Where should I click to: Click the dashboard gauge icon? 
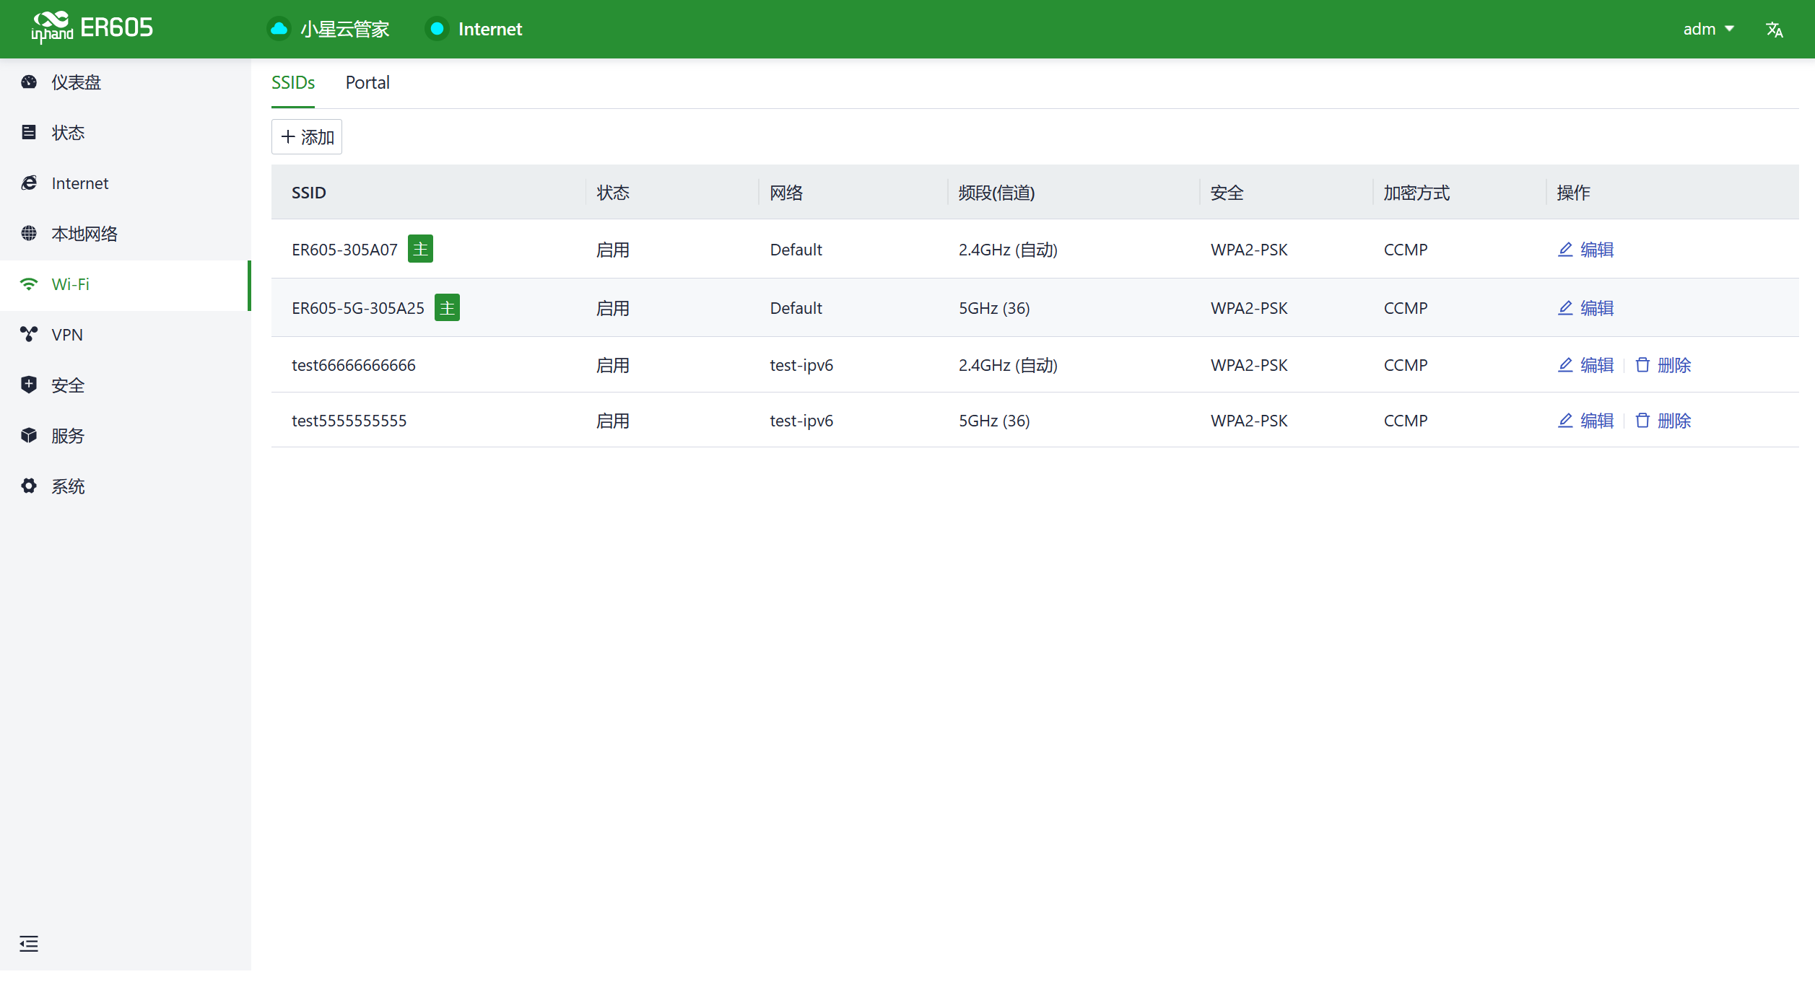(x=29, y=82)
